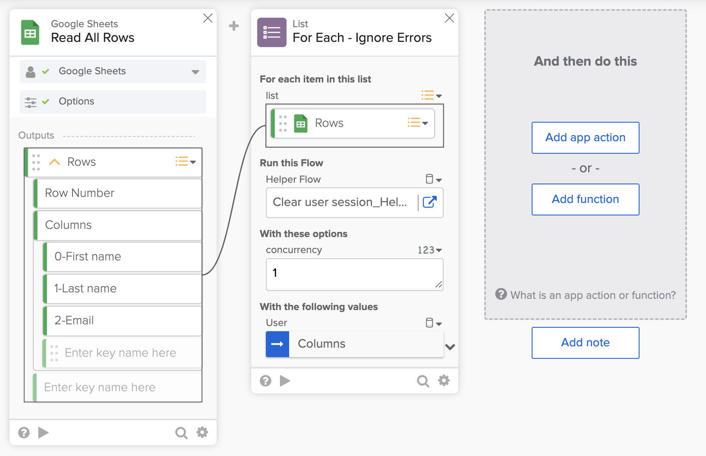706x456 pixels.
Task: Click the Google Sheets icon on Read All Rows step
Action: (30, 32)
